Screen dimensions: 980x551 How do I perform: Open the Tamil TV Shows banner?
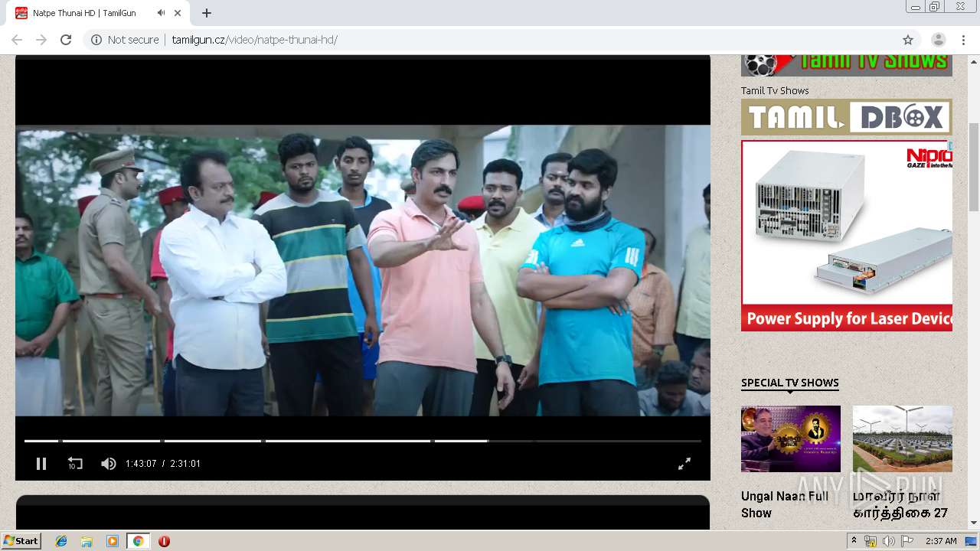point(847,65)
